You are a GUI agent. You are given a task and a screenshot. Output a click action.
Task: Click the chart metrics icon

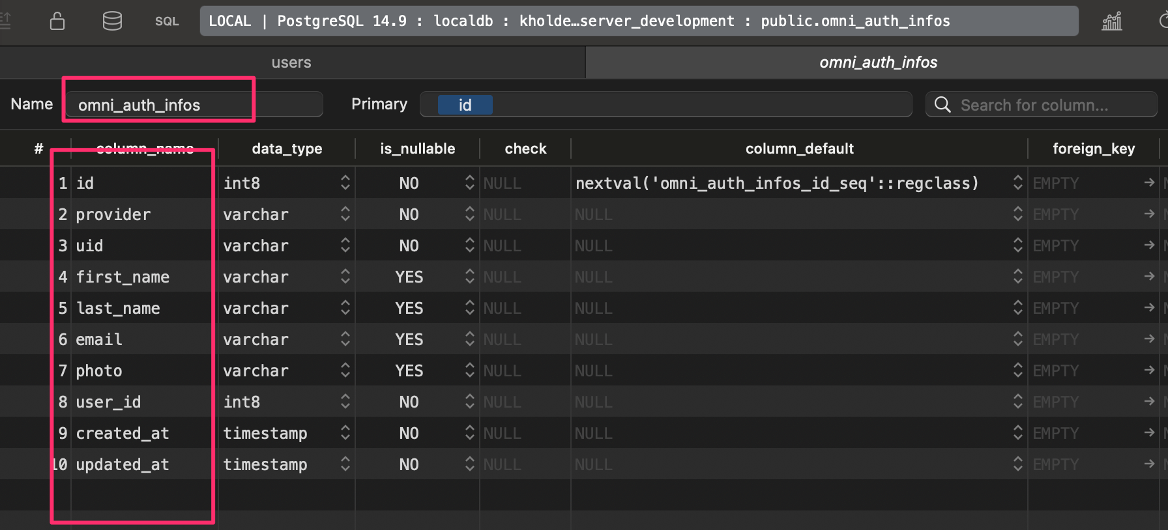point(1111,21)
